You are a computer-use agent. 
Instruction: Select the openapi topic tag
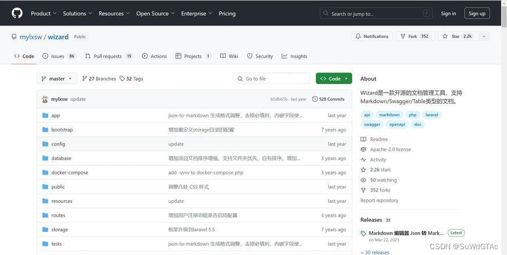(x=397, y=125)
